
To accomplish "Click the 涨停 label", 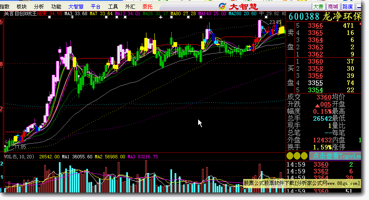I will click(338, 147).
